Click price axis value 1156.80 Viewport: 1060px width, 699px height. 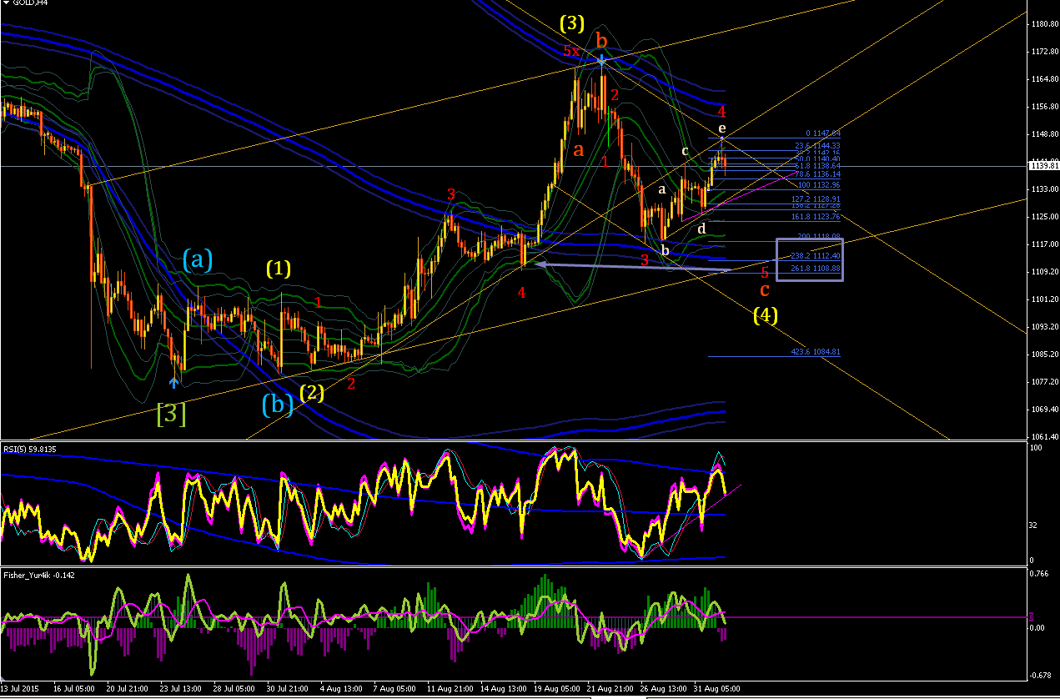click(1044, 107)
